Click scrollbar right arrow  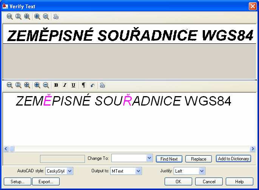(253, 149)
